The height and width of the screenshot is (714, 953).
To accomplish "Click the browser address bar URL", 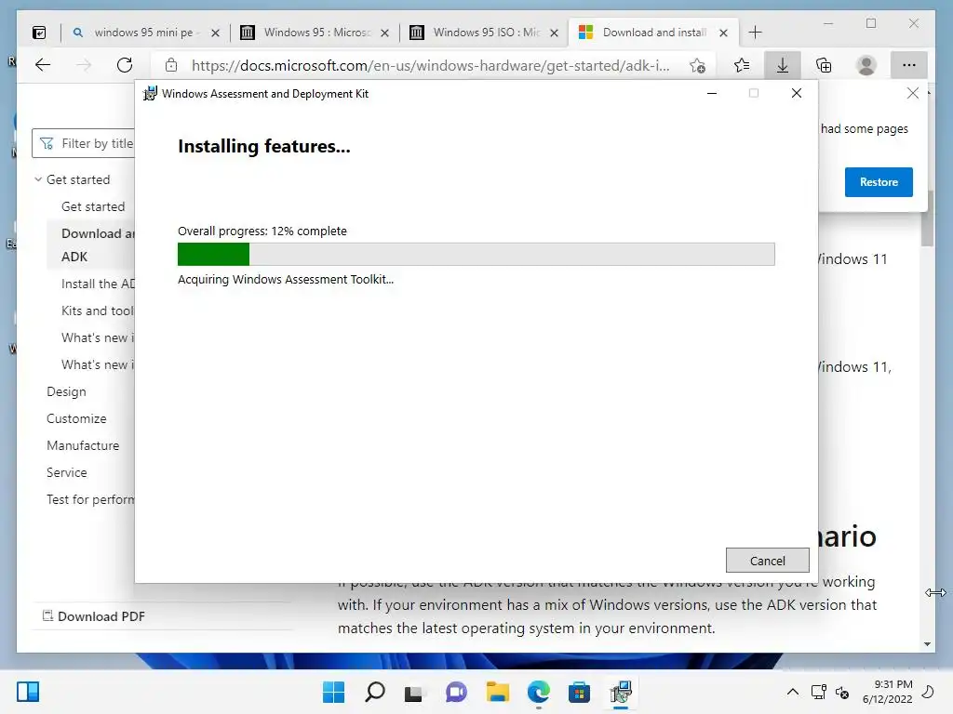I will (431, 66).
